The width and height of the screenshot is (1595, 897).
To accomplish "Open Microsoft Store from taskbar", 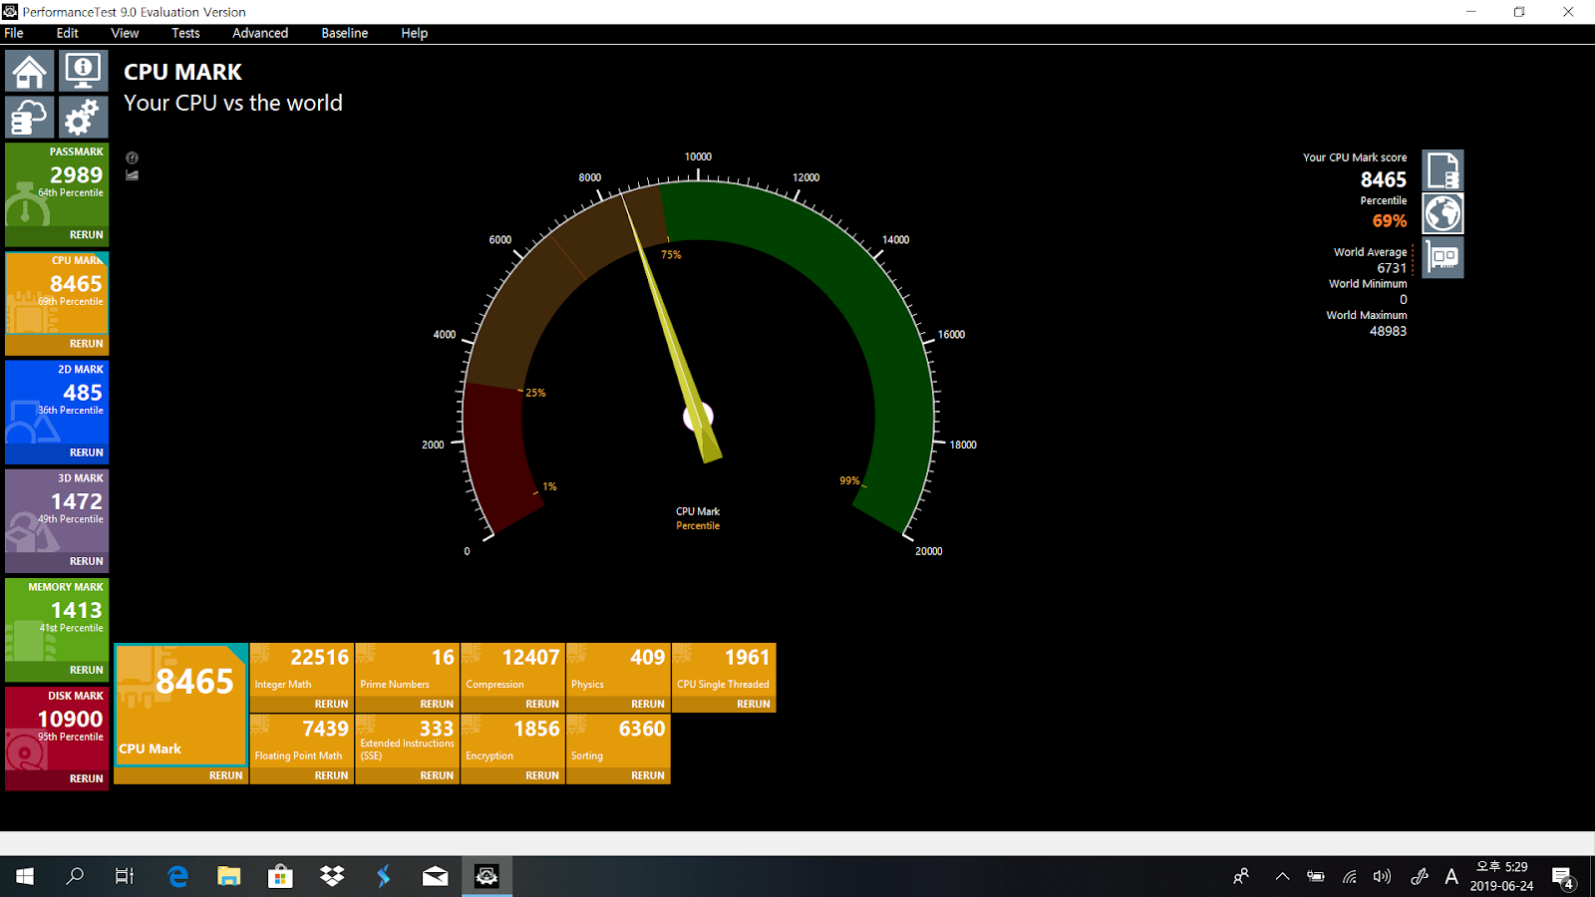I will 280,876.
